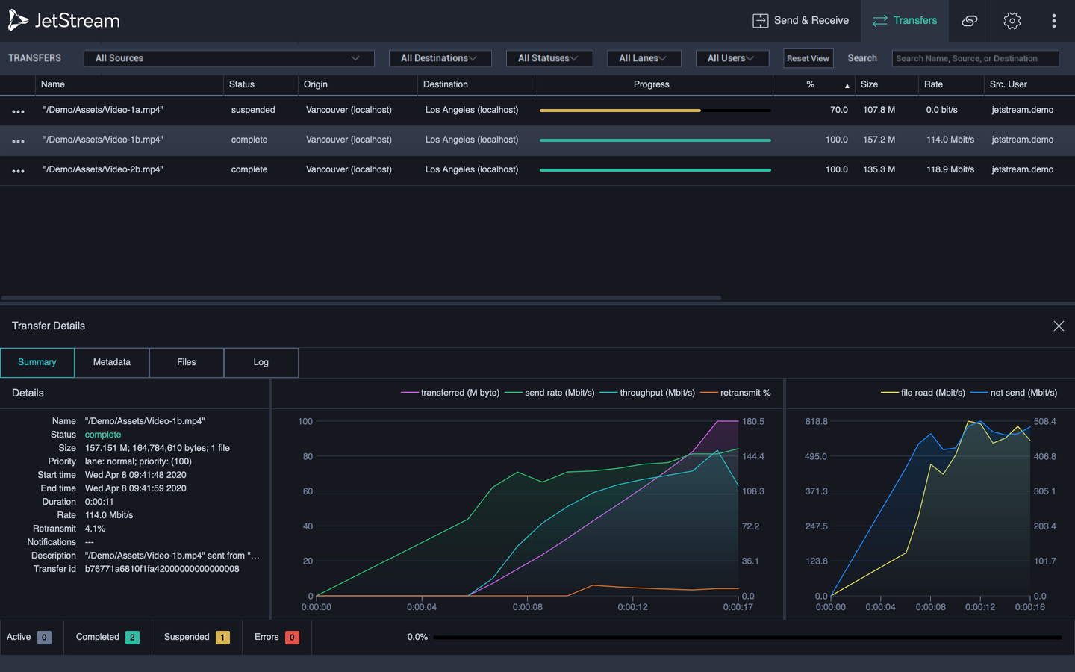Open actions menu for Video-1b.mp4 row
The image size is (1075, 672).
19,141
